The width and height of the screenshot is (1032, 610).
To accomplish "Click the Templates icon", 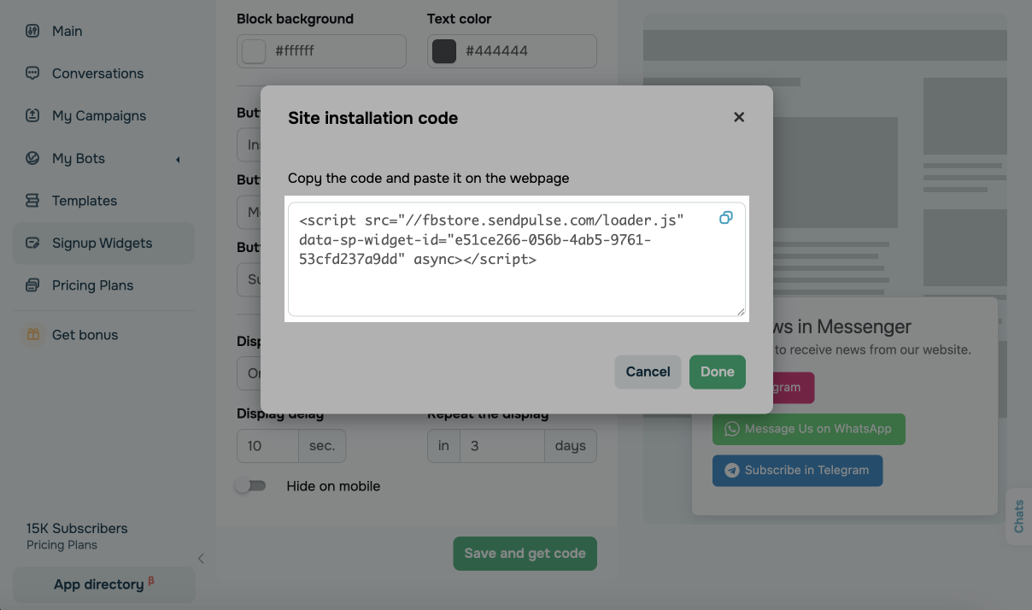I will tap(32, 201).
